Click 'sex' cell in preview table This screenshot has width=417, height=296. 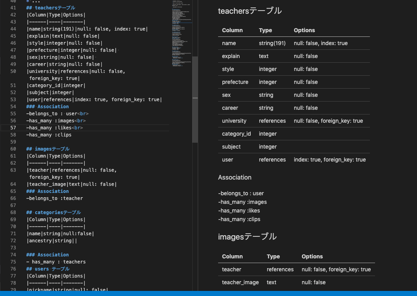[226, 95]
